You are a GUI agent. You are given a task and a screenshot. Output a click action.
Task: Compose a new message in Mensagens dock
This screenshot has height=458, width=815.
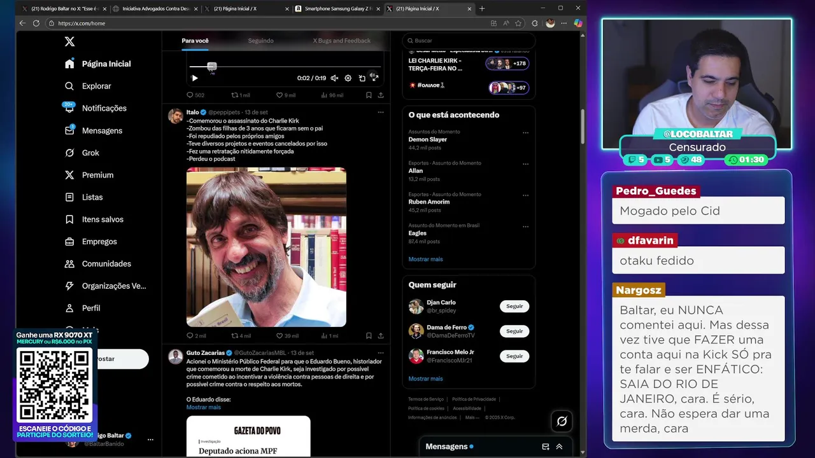tap(546, 447)
